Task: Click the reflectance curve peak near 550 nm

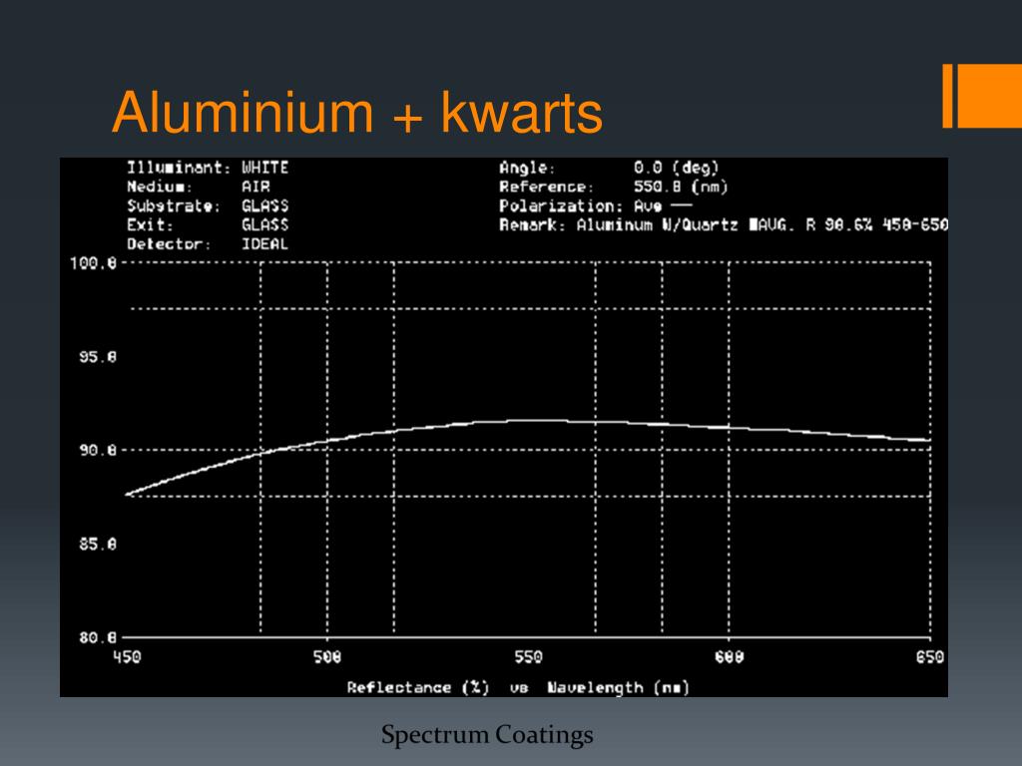Action: tap(528, 421)
